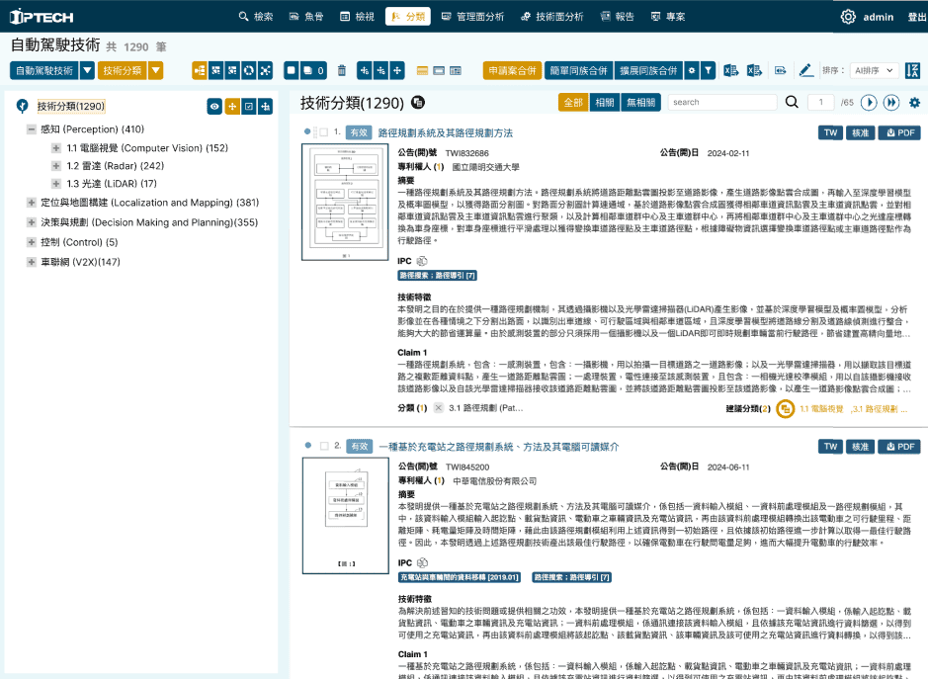This screenshot has height=679, width=928.
Task: Click the magnifier search icon beside search box
Action: 792,102
